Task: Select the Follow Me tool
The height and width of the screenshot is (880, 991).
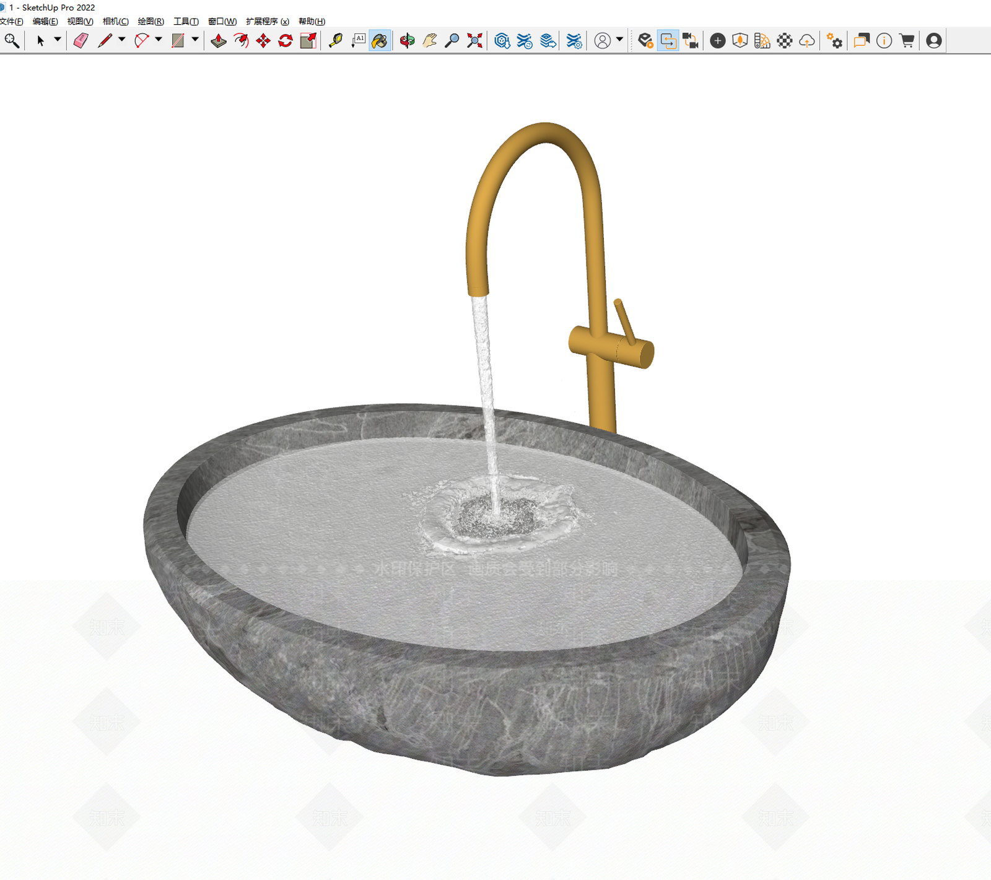Action: point(241,41)
